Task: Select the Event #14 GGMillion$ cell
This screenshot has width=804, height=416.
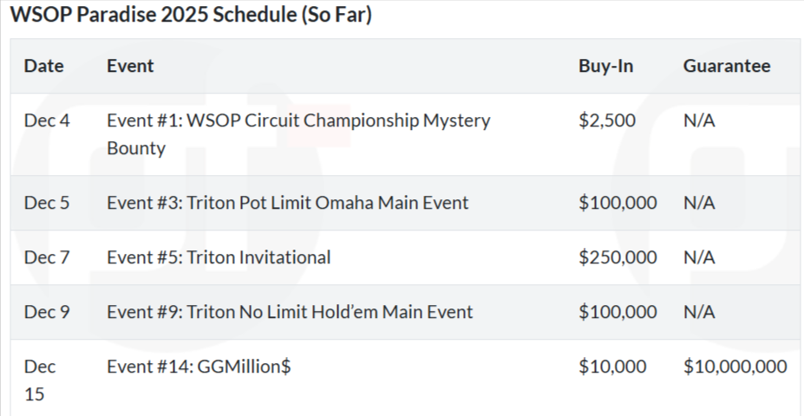Action: [199, 367]
